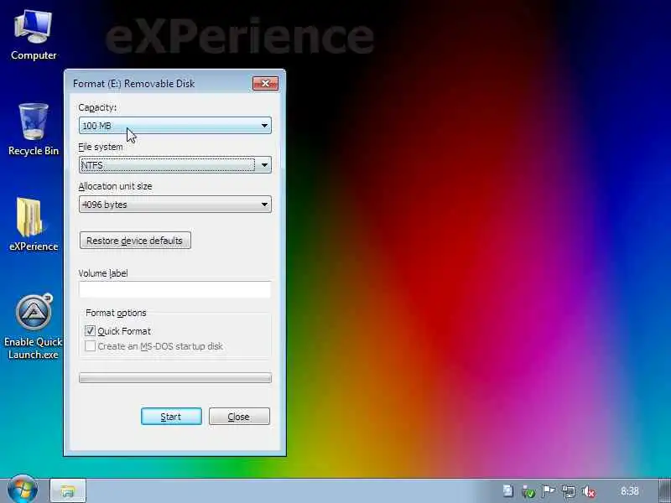Select the Recycle Bin desktop icon
Screen dimensions: 671x503
point(34,129)
